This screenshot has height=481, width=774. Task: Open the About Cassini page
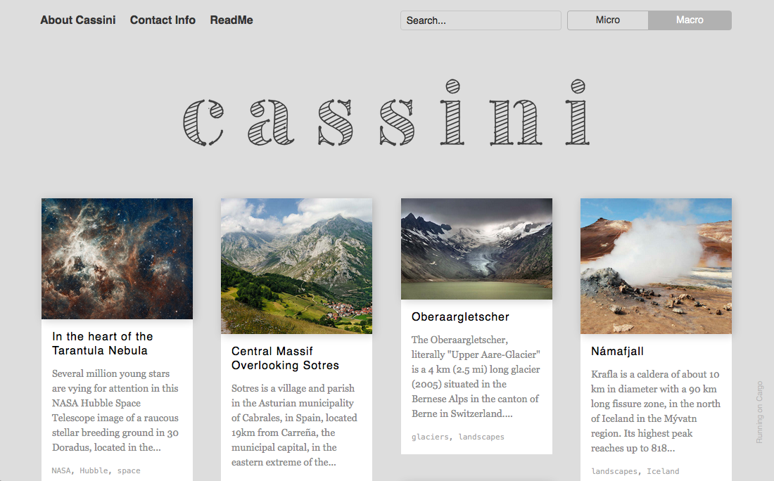point(77,20)
